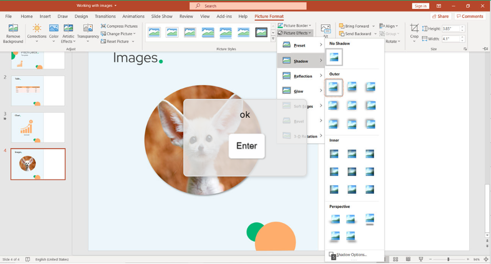Screen dimensions: 491x264
Task: Open Artistic Effects gallery
Action: 68,34
